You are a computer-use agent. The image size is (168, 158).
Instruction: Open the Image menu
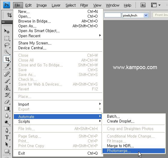(x=41, y=5)
